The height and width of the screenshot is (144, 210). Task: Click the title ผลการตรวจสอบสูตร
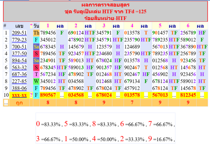[105, 5]
